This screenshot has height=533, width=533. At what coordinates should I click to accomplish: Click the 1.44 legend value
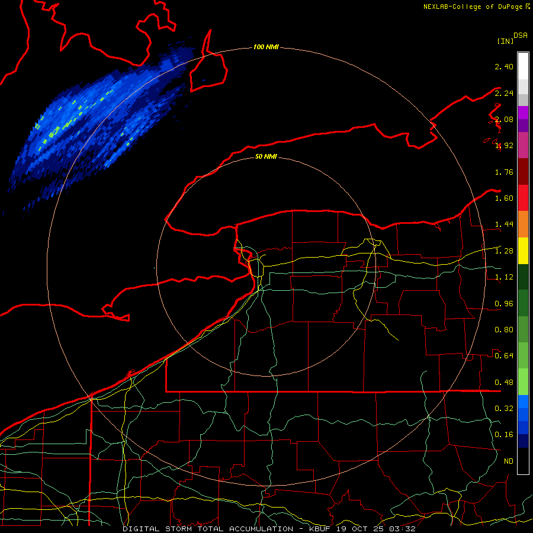504,224
